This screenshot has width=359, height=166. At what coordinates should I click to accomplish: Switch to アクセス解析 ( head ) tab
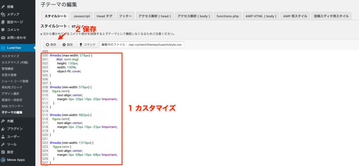pyautogui.click(x=155, y=16)
